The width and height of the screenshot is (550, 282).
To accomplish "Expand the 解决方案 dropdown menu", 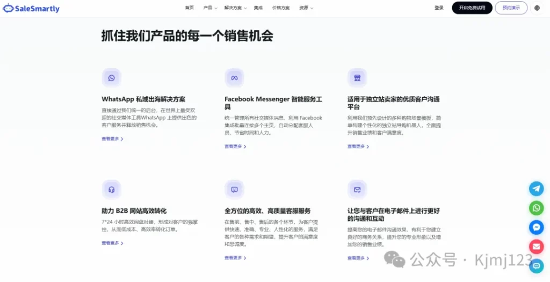I will pyautogui.click(x=236, y=8).
